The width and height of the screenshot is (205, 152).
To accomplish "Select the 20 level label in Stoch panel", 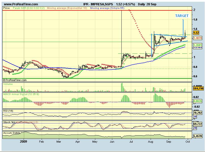I will [195, 128].
